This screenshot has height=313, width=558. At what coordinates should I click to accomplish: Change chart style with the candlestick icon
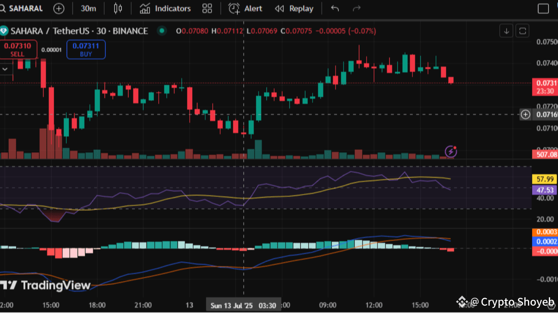point(118,8)
